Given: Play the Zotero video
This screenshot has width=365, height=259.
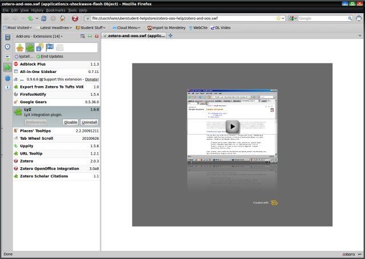Looking at the screenshot, I should tap(232, 127).
